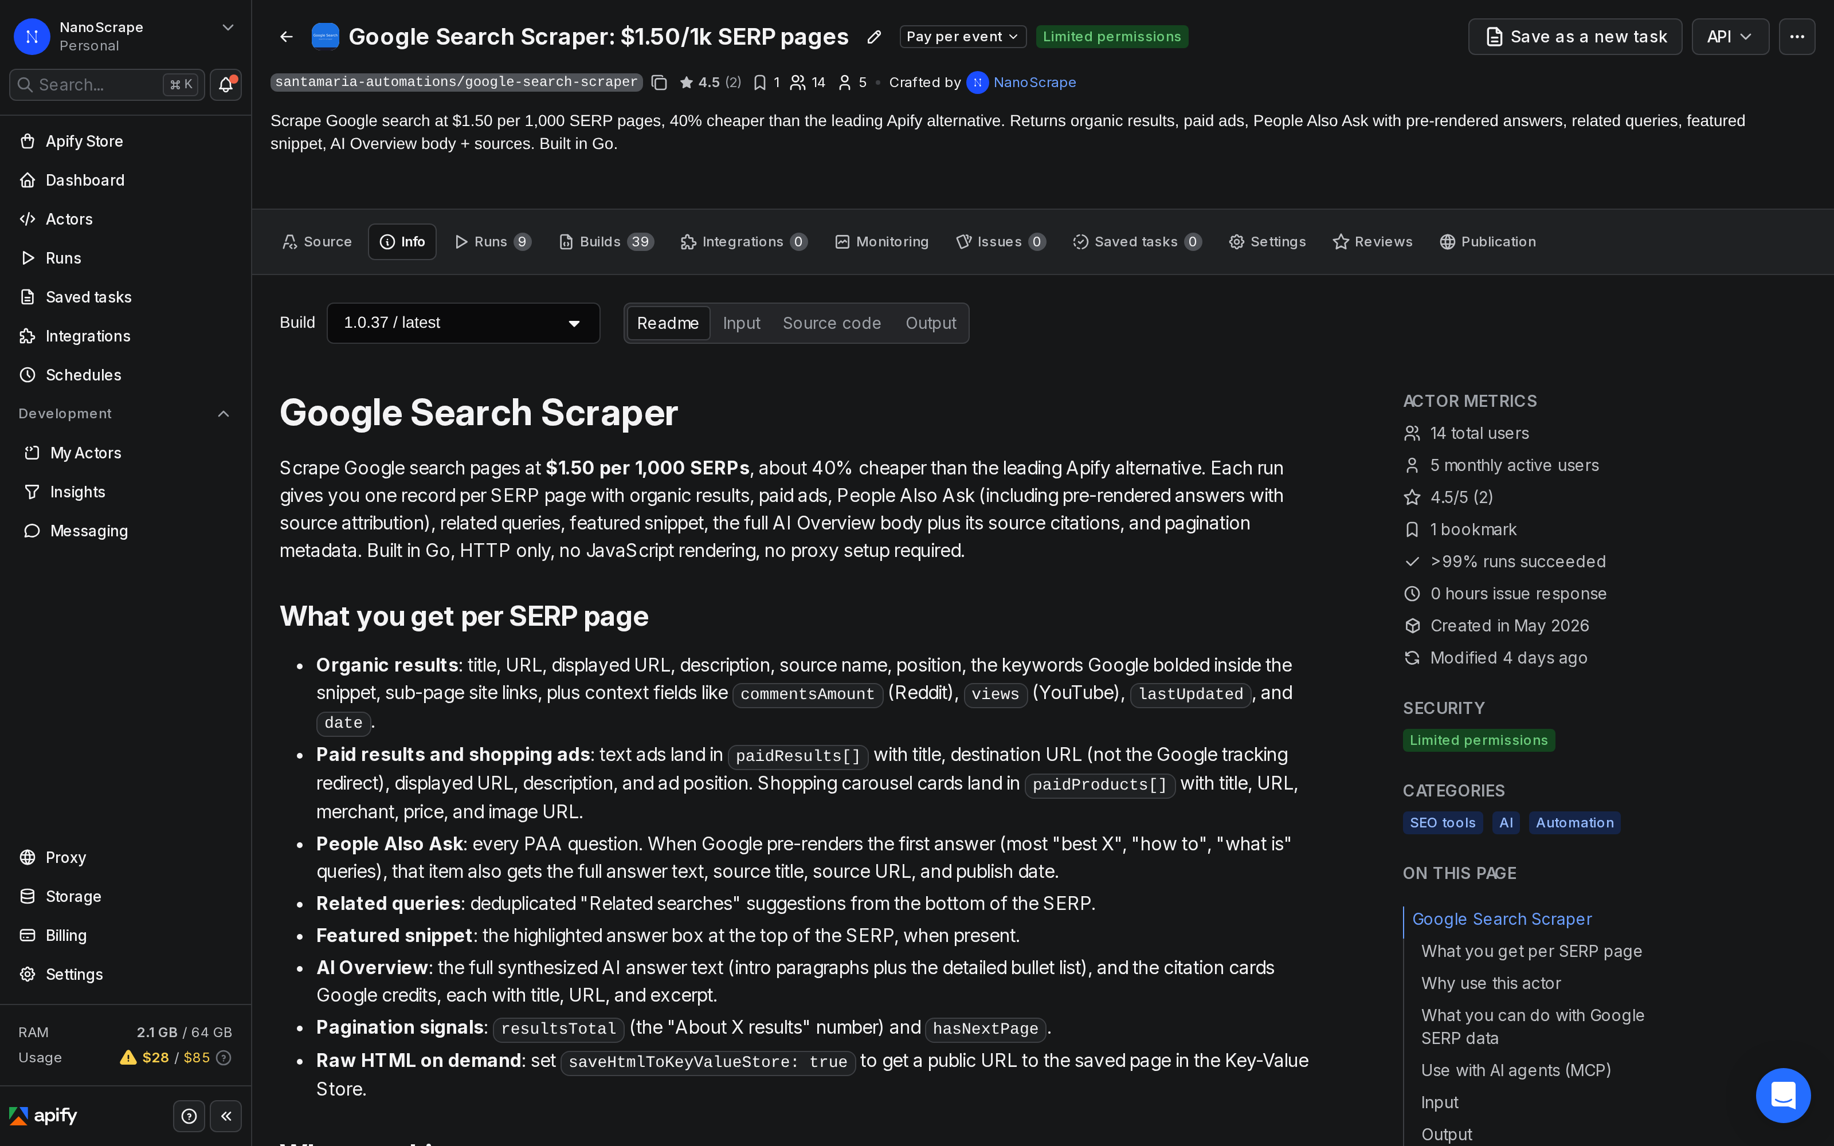Open the NanoScrape author link
This screenshot has width=1834, height=1146.
tap(1034, 82)
